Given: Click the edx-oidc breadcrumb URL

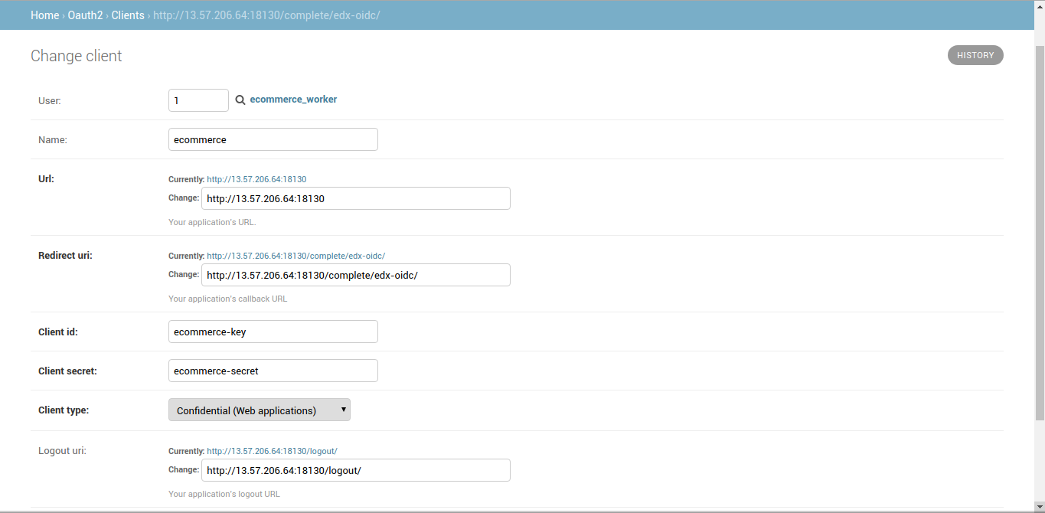Looking at the screenshot, I should 266,15.
